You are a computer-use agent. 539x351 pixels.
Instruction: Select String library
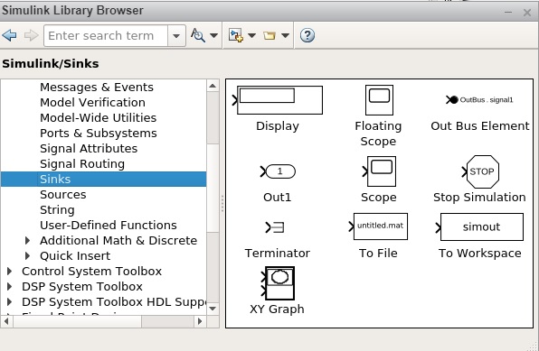click(57, 209)
